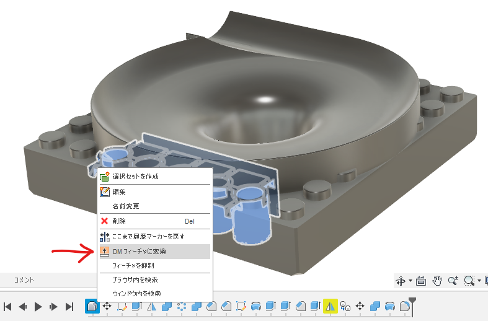Click '編集' in the context menu
The height and width of the screenshot is (321, 488).
[x=120, y=191]
